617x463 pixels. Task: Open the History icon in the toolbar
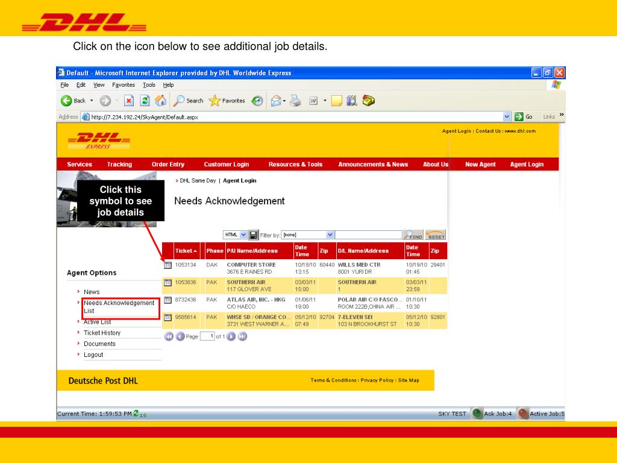(257, 101)
